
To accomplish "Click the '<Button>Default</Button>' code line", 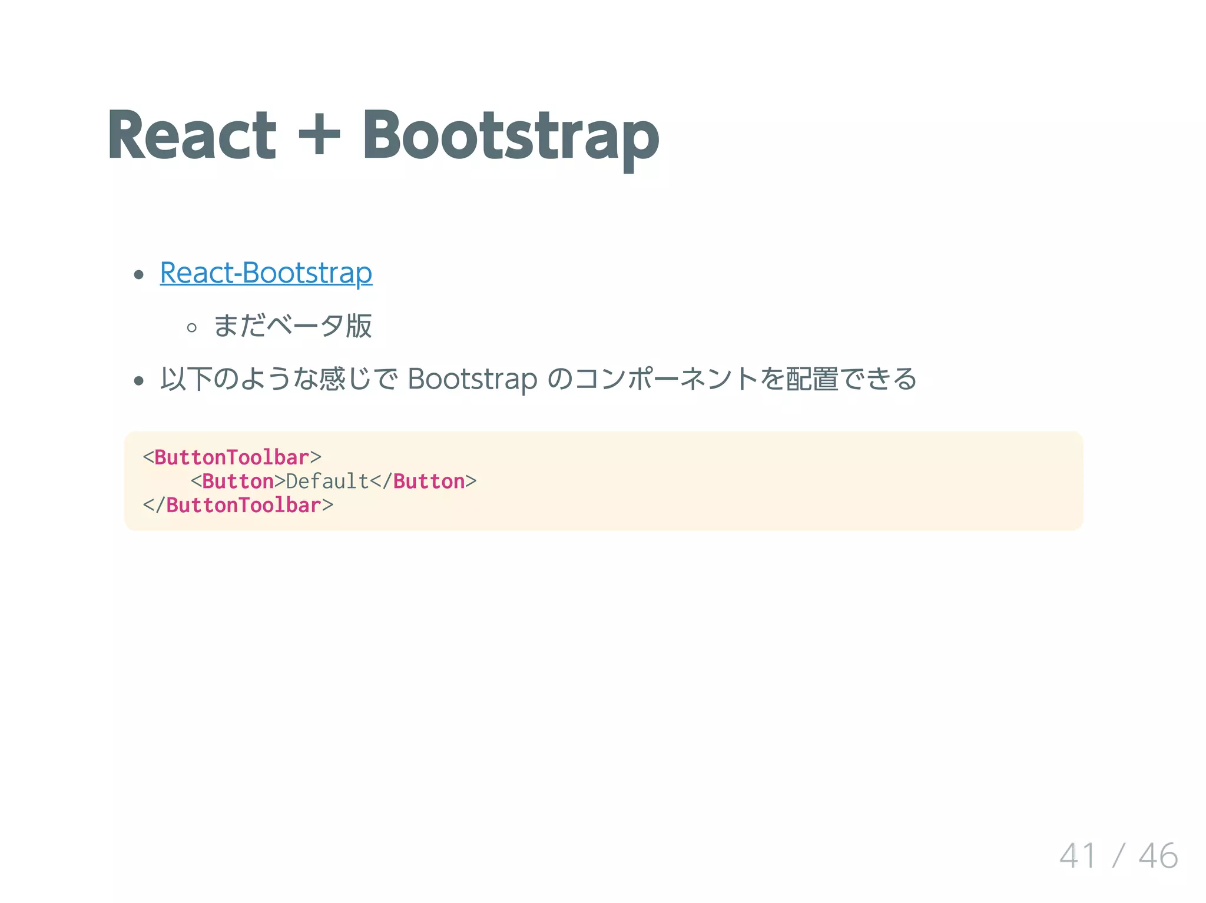I will point(333,482).
